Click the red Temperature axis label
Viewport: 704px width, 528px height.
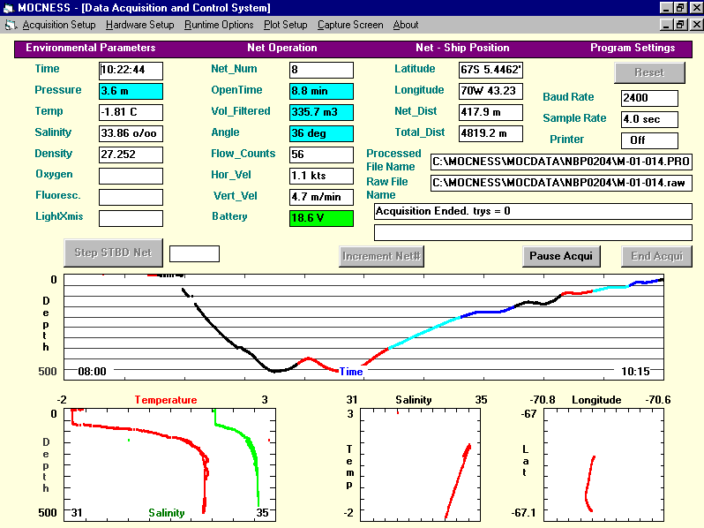[166, 400]
